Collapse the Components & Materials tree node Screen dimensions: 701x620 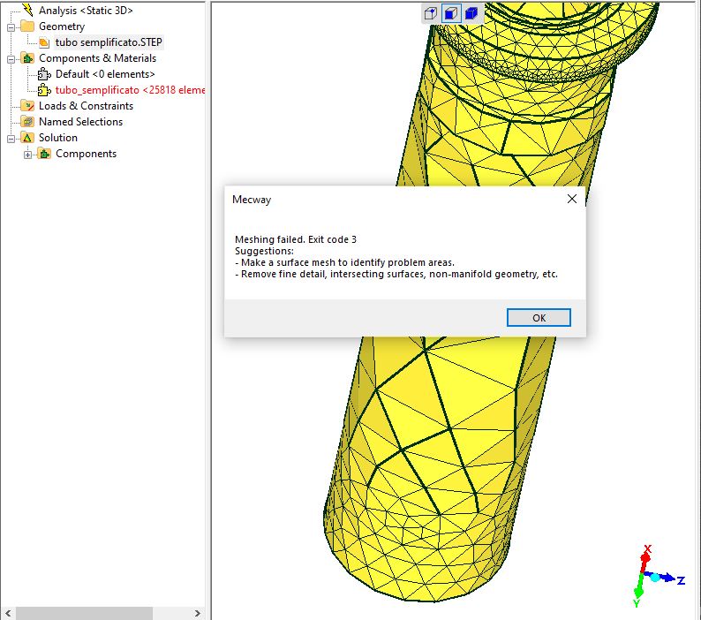[x=11, y=59]
